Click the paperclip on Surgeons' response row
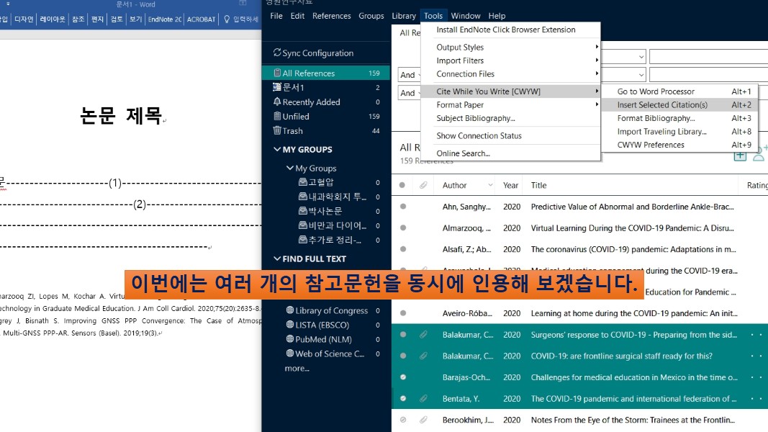 pyautogui.click(x=423, y=335)
